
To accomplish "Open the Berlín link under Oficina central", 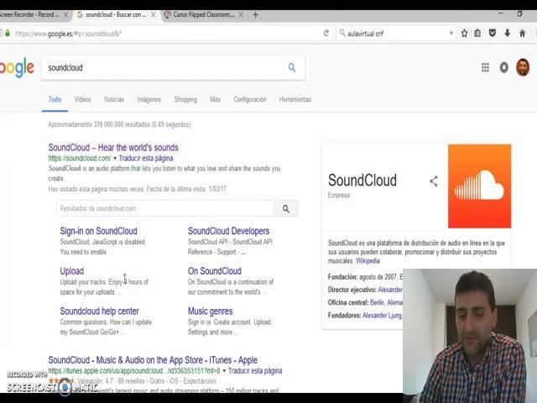I will click(377, 302).
